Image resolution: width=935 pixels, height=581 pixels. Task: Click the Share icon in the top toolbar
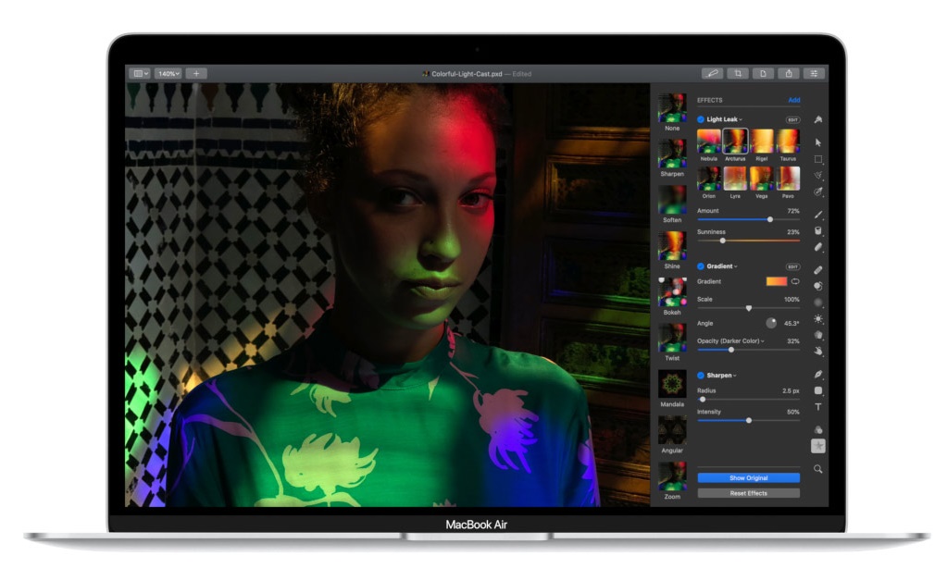[789, 73]
